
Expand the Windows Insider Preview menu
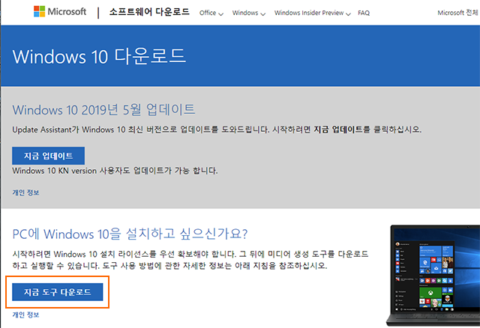coord(312,13)
